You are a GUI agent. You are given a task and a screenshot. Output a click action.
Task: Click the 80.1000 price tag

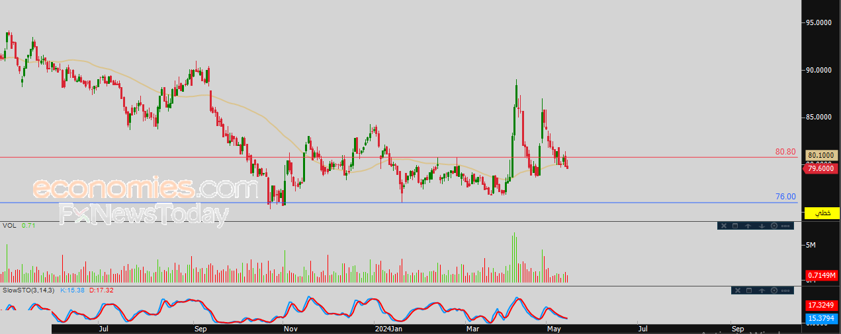pos(822,156)
